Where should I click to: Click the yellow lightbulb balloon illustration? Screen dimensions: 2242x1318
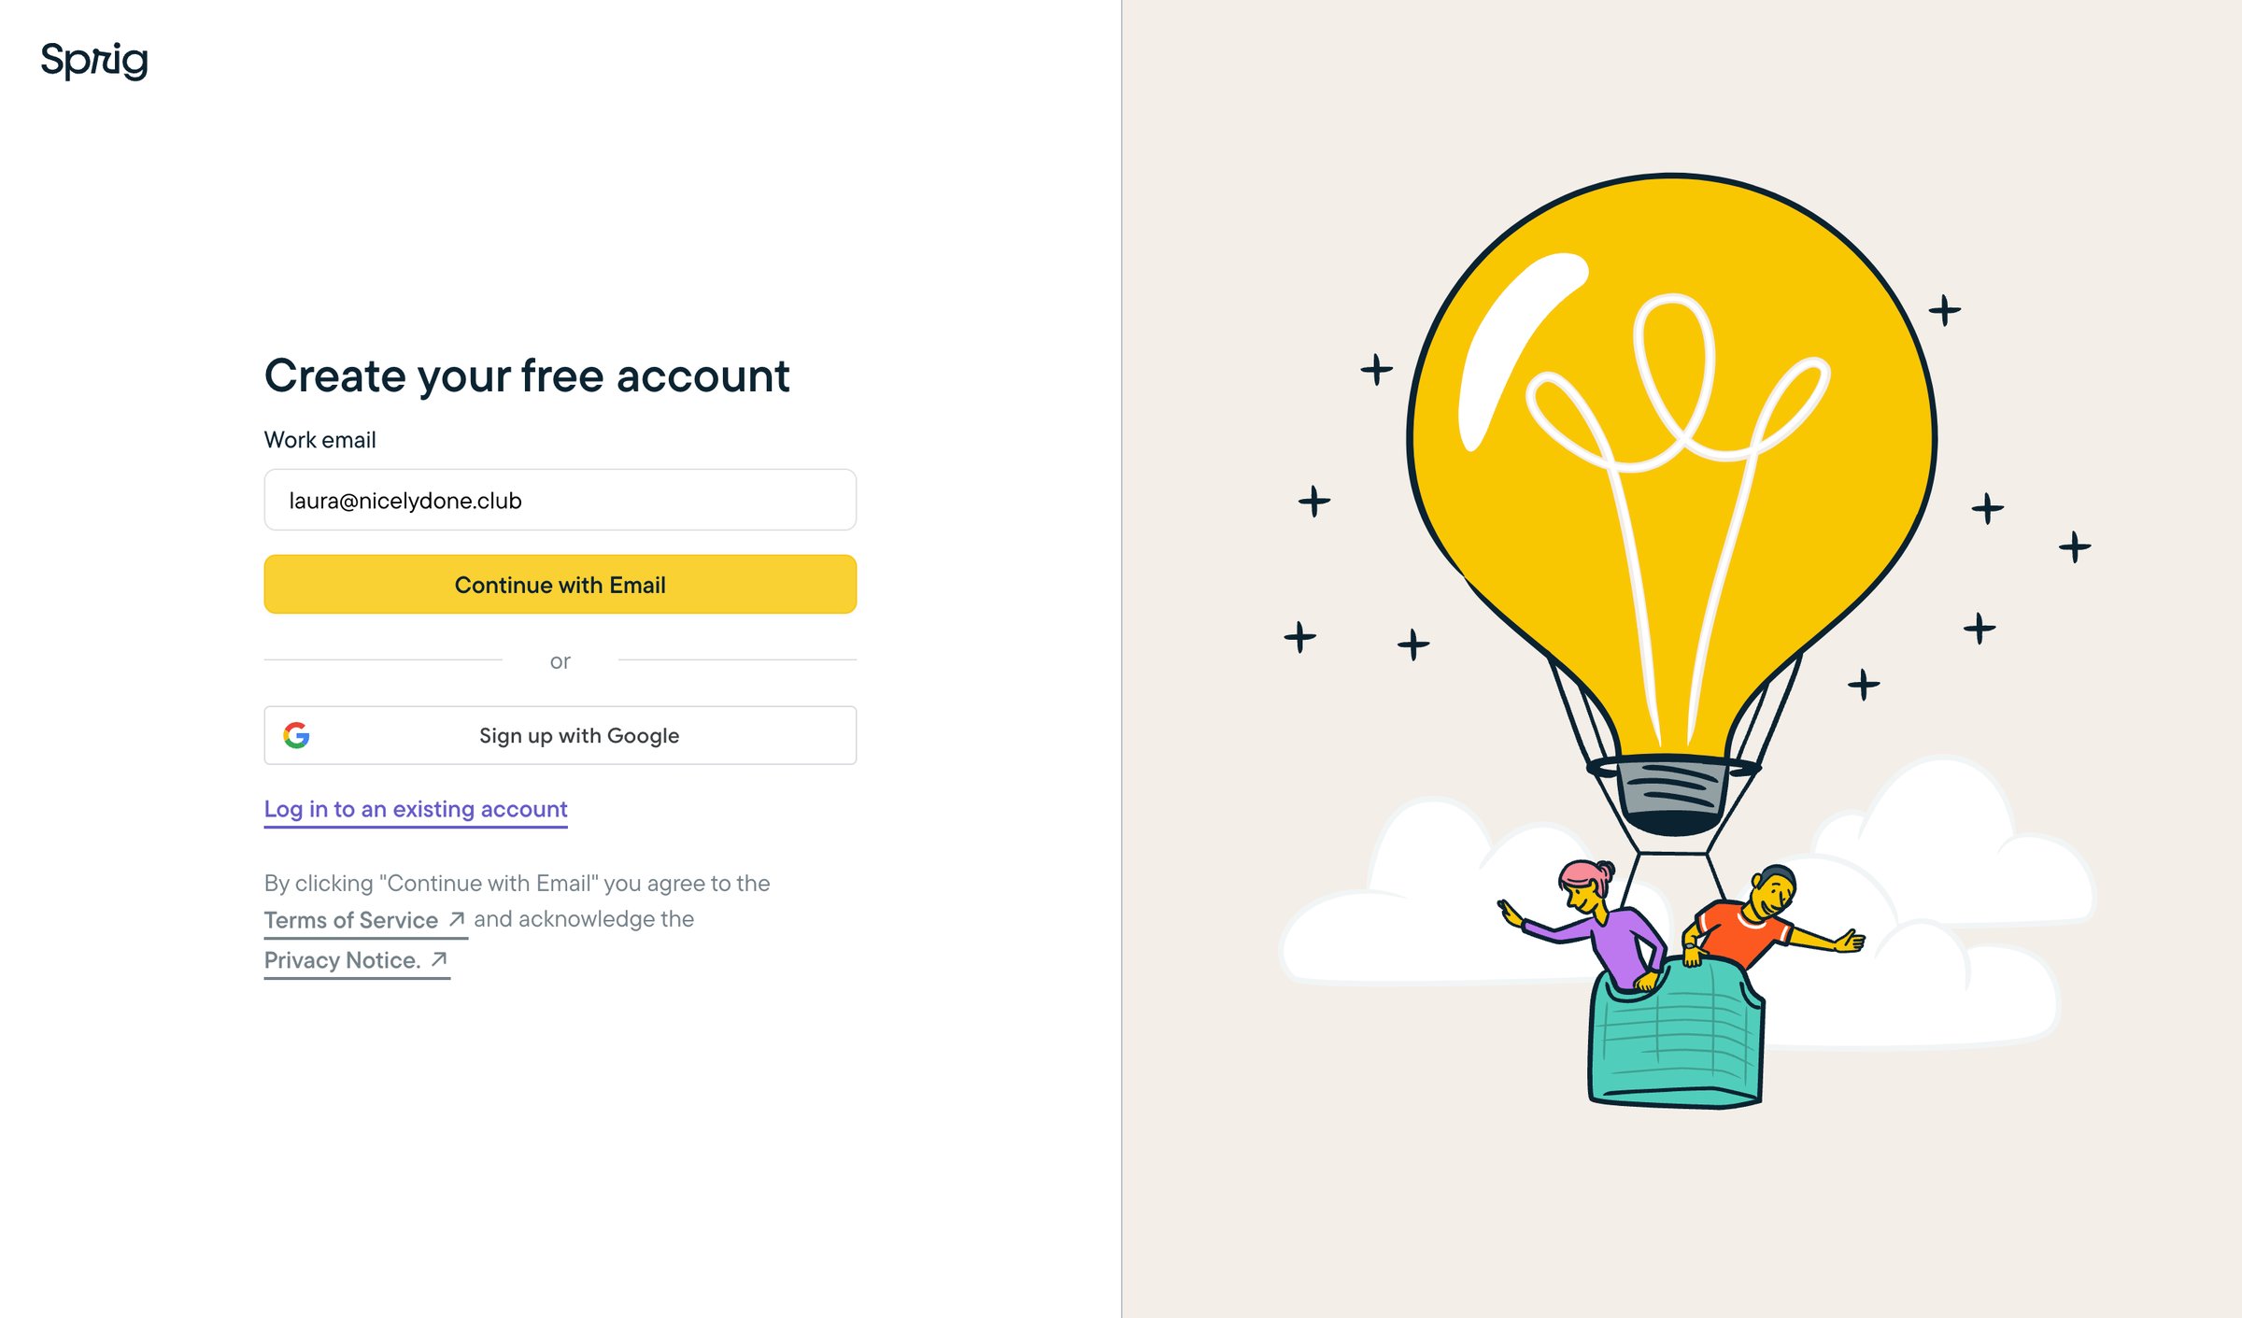1672,467
